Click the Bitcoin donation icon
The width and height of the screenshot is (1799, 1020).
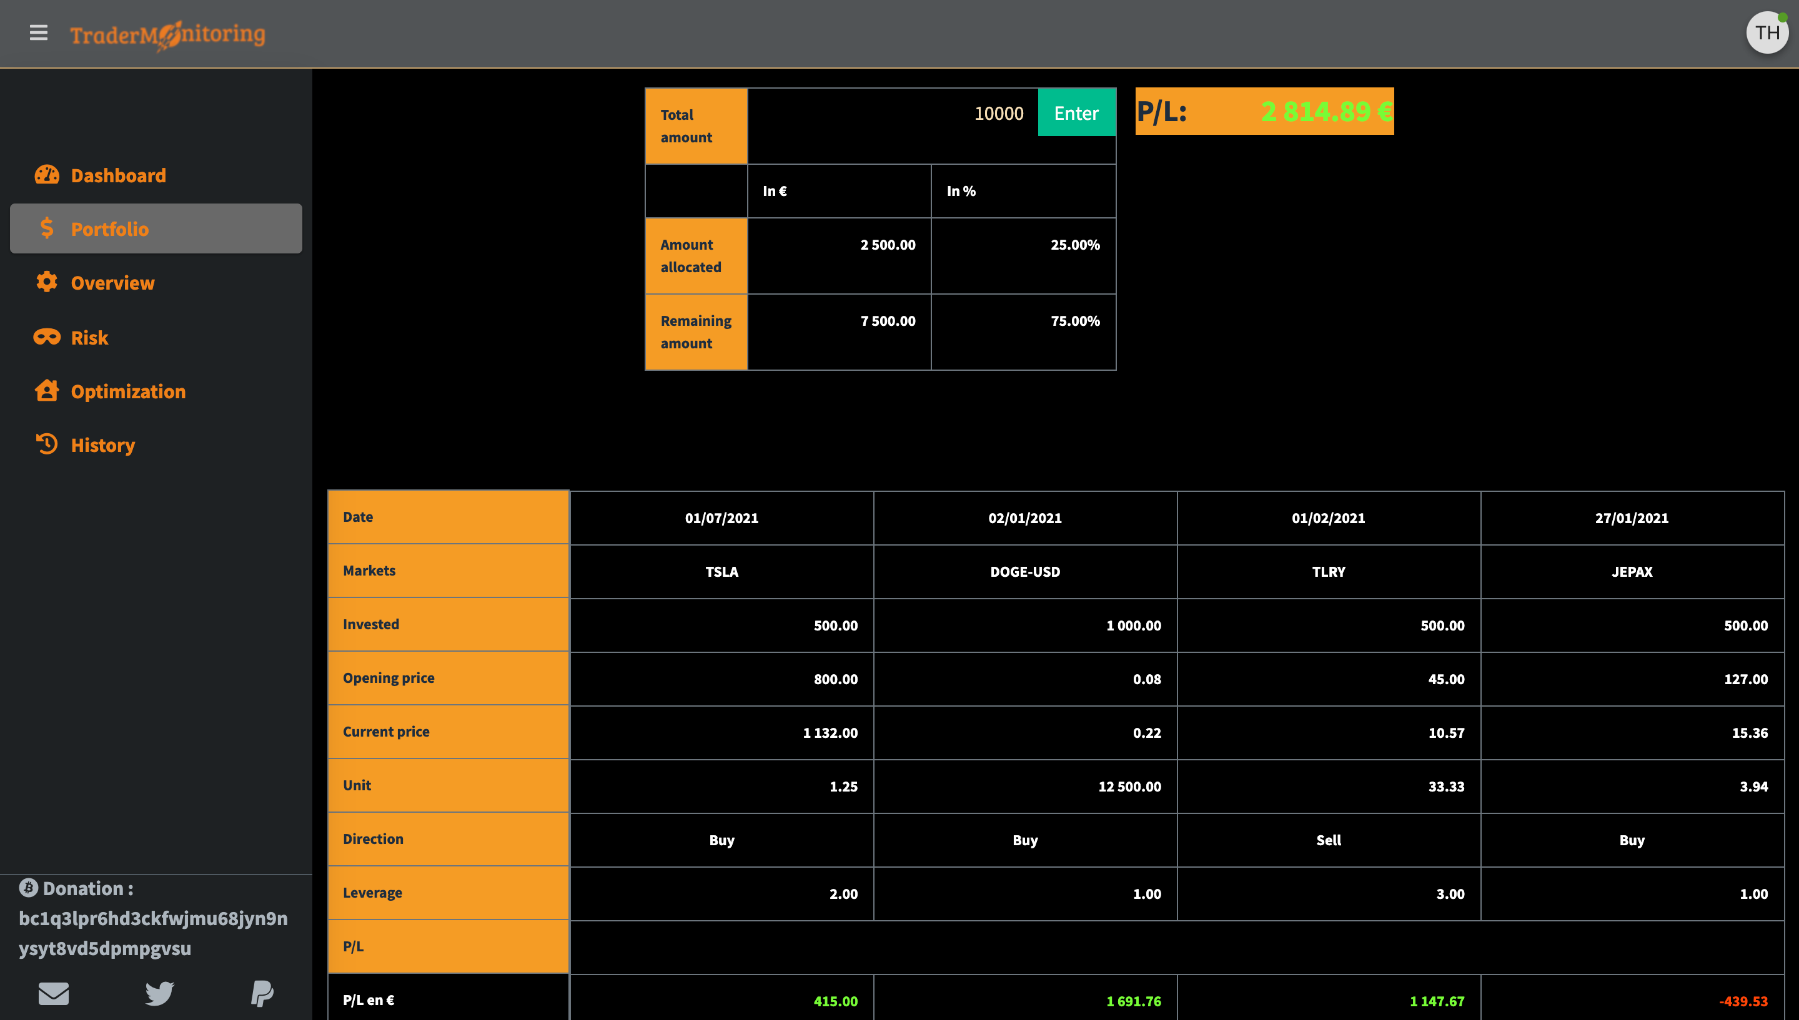pyautogui.click(x=28, y=888)
